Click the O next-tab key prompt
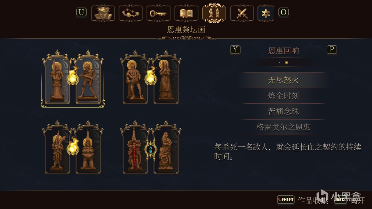Image resolution: width=372 pixels, height=209 pixels. point(284,12)
